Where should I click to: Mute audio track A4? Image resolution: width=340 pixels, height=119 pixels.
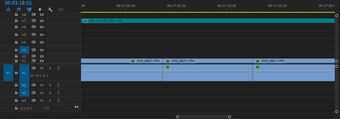pos(42,101)
